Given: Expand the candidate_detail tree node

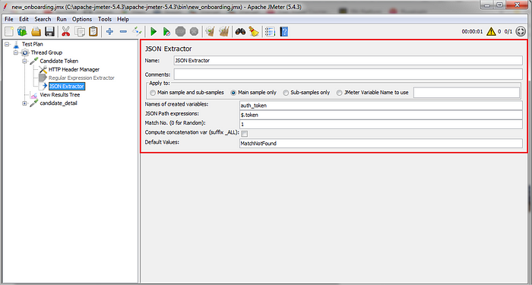Looking at the screenshot, I should coord(25,103).
